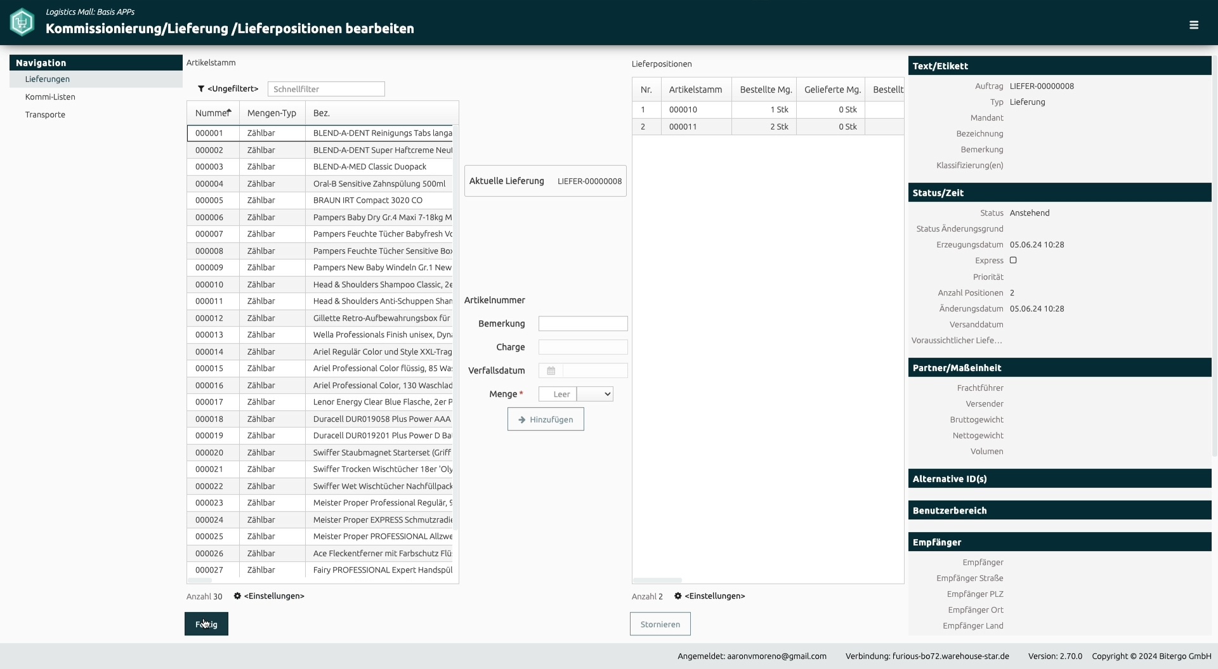
Task: Click the Hinzufügen button
Action: pyautogui.click(x=546, y=419)
